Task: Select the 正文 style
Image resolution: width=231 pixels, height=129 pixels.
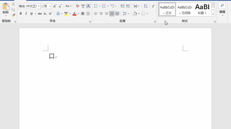Action: coord(167,9)
